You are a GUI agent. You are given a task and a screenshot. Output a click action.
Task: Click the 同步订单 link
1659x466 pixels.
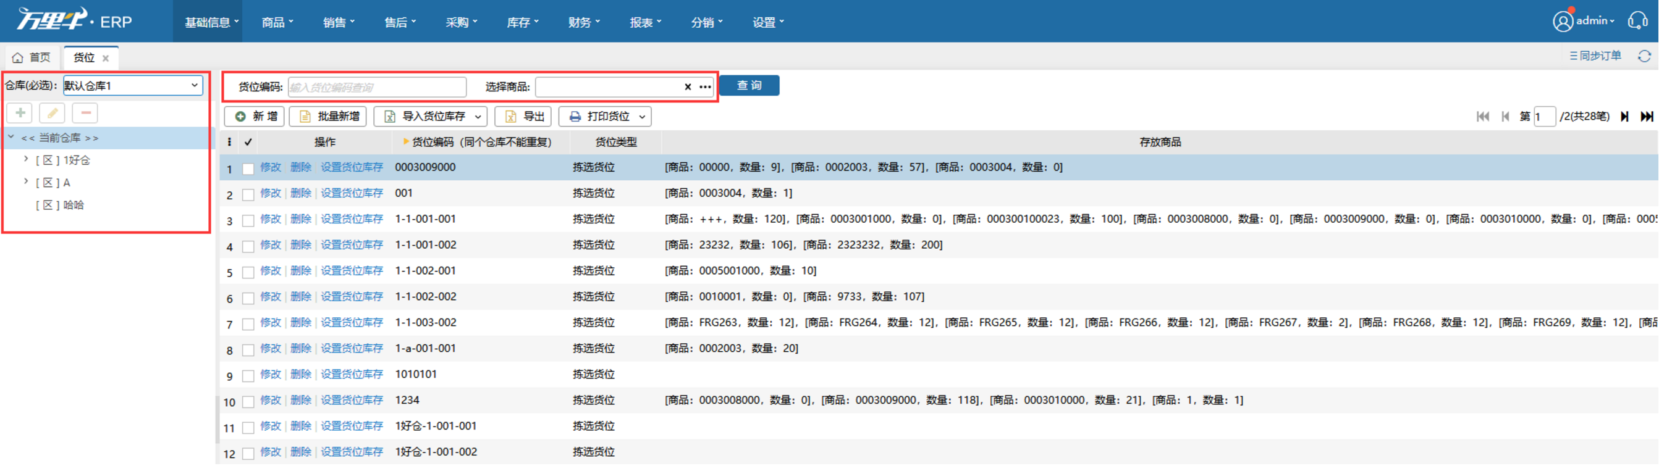click(x=1595, y=56)
